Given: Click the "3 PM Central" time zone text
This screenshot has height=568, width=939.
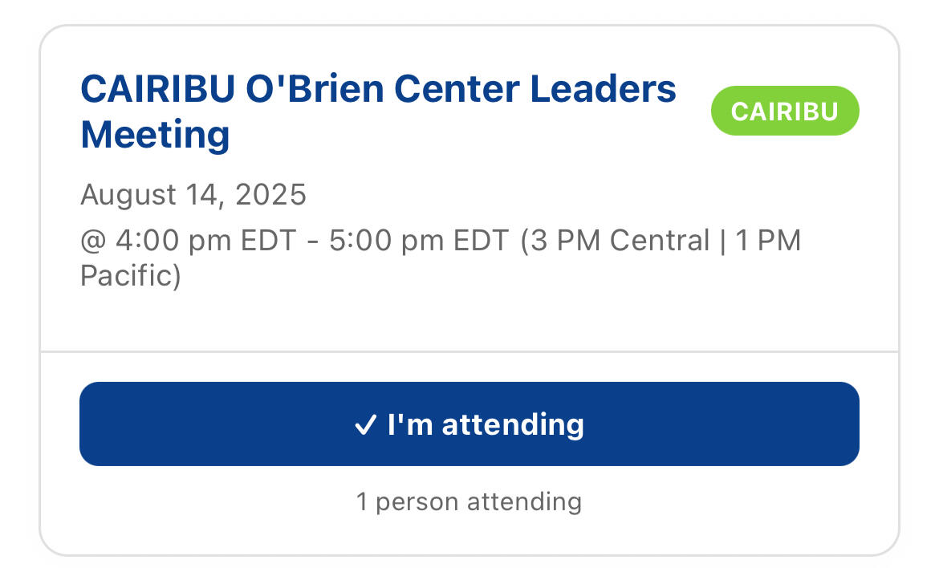Looking at the screenshot, I should (616, 241).
